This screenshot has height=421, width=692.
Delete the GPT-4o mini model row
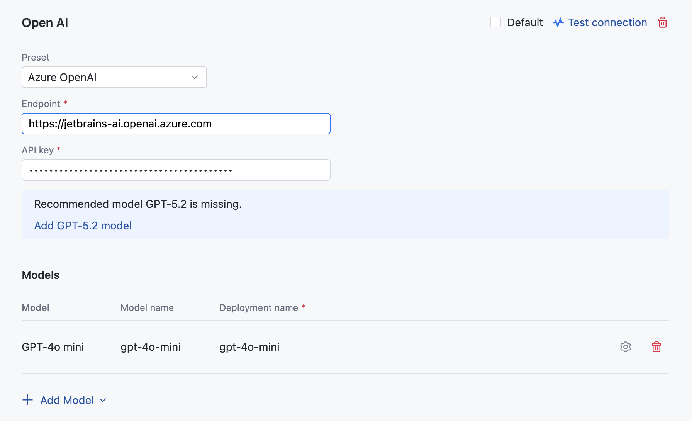coord(656,347)
